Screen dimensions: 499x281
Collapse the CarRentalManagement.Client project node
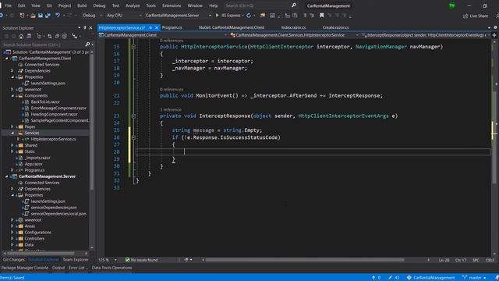coord(7,59)
